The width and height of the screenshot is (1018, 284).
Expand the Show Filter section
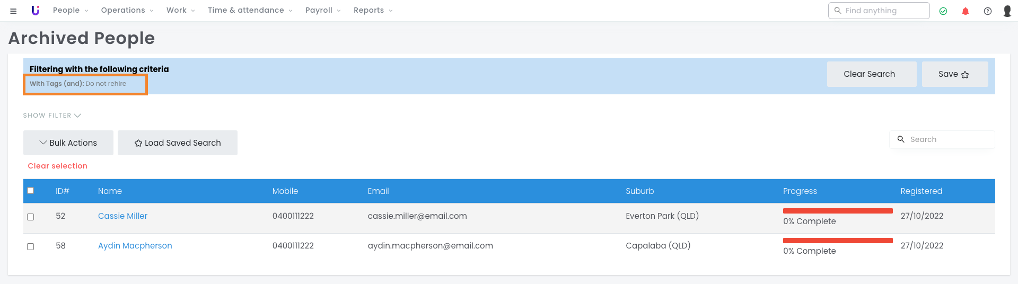[52, 116]
